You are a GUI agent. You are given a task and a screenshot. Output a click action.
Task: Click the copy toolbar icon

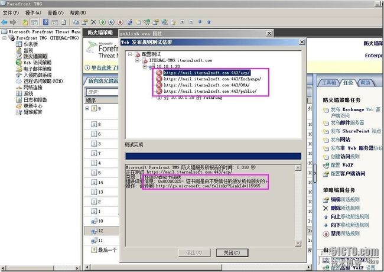pos(76,22)
